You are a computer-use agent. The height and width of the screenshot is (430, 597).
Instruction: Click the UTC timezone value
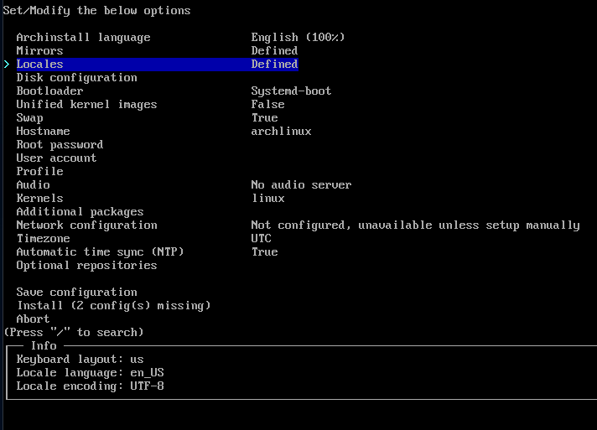(262, 239)
